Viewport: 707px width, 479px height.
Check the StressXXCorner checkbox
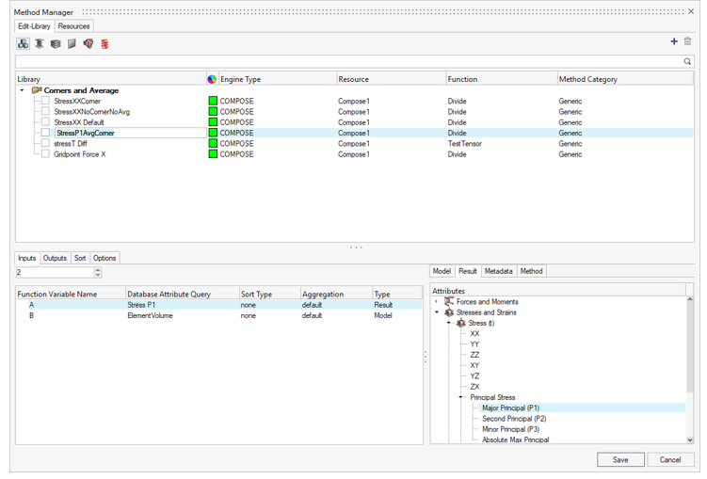45,101
